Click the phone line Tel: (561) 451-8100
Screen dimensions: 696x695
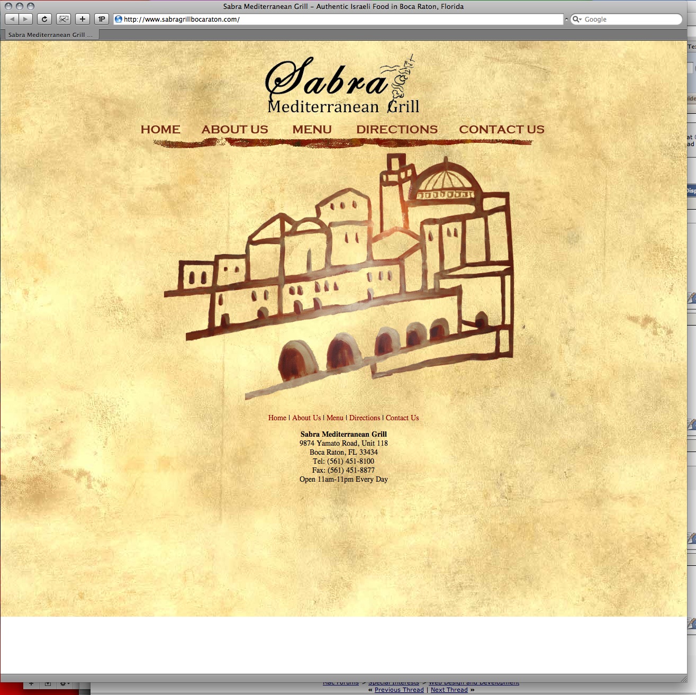[344, 461]
